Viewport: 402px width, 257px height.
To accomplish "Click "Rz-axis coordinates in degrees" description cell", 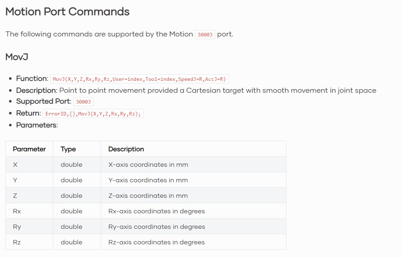I will click(x=156, y=242).
